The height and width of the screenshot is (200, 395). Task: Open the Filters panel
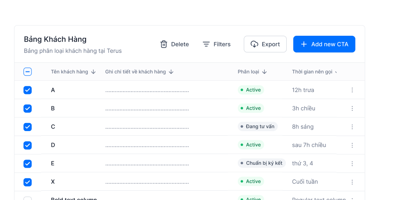pos(216,44)
